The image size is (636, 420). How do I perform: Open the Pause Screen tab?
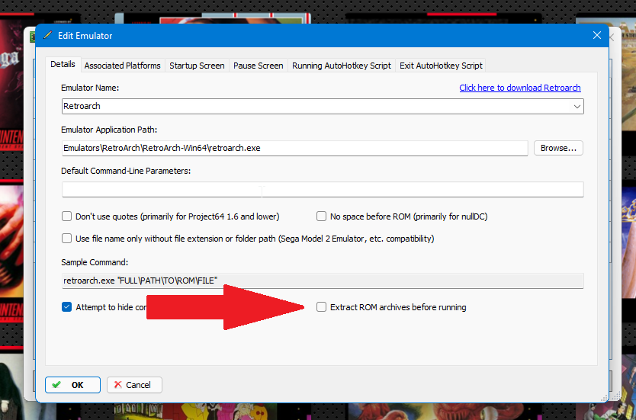pos(259,66)
